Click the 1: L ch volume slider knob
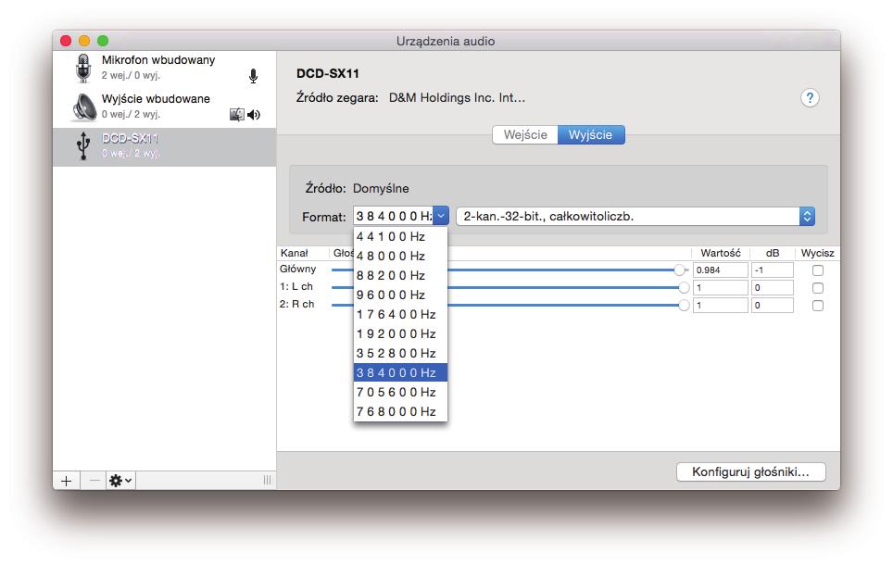 tap(684, 288)
